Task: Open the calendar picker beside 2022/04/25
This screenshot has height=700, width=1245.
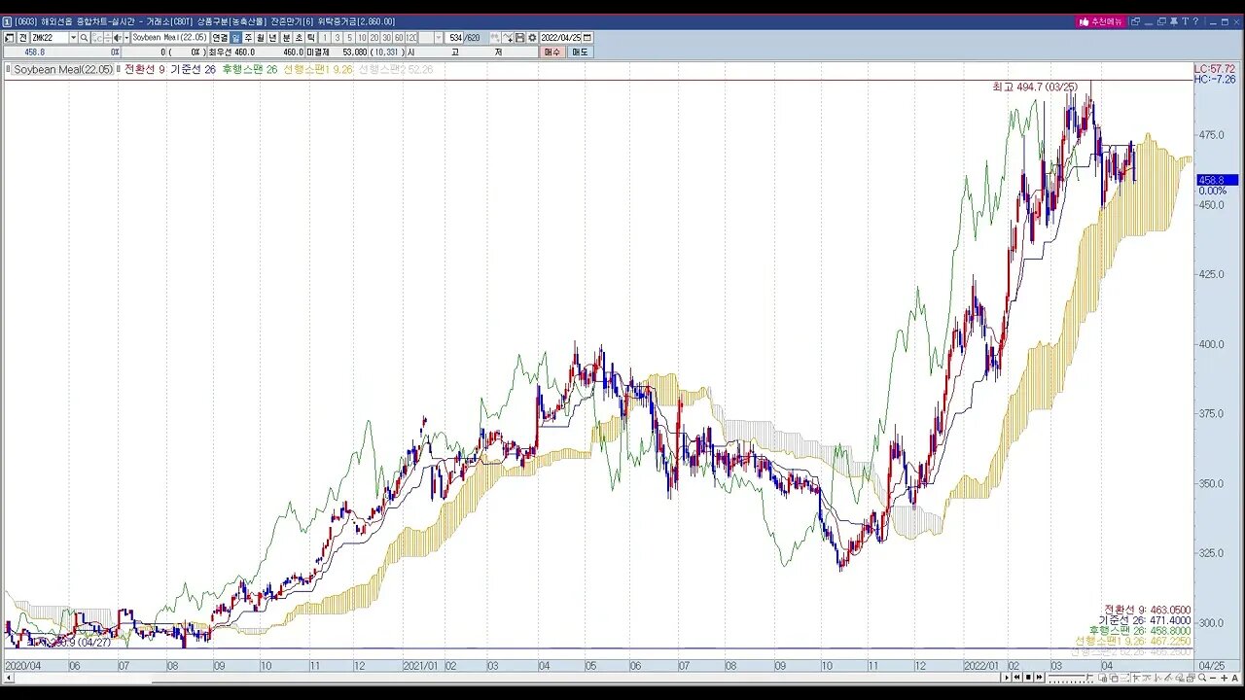Action: coord(587,38)
